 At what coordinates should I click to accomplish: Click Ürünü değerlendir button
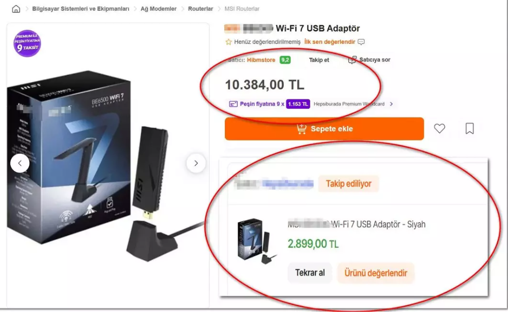[x=376, y=273]
